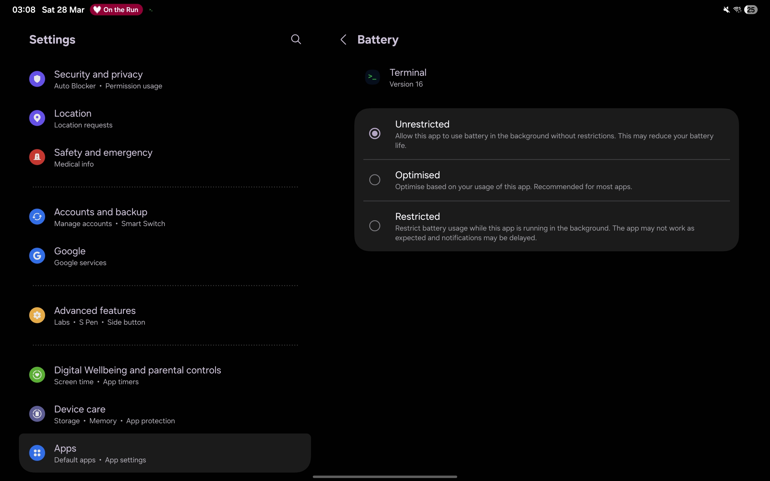
Task: Tap the Apps grid icon
Action: tap(37, 453)
